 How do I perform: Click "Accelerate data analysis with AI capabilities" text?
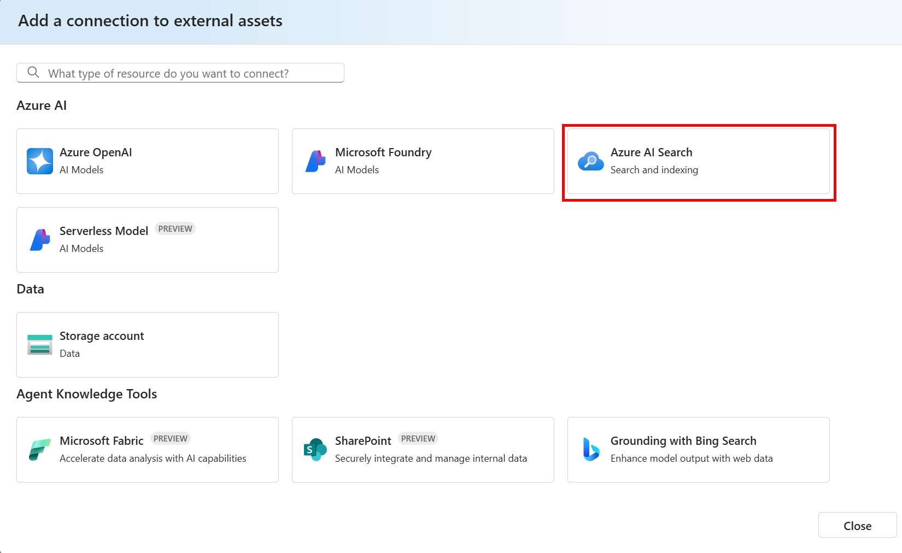click(x=153, y=458)
